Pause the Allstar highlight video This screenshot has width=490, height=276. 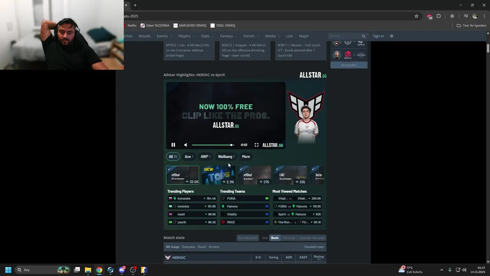173,145
